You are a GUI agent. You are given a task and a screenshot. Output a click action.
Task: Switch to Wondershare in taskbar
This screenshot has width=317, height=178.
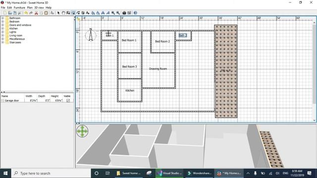[x=199, y=173]
